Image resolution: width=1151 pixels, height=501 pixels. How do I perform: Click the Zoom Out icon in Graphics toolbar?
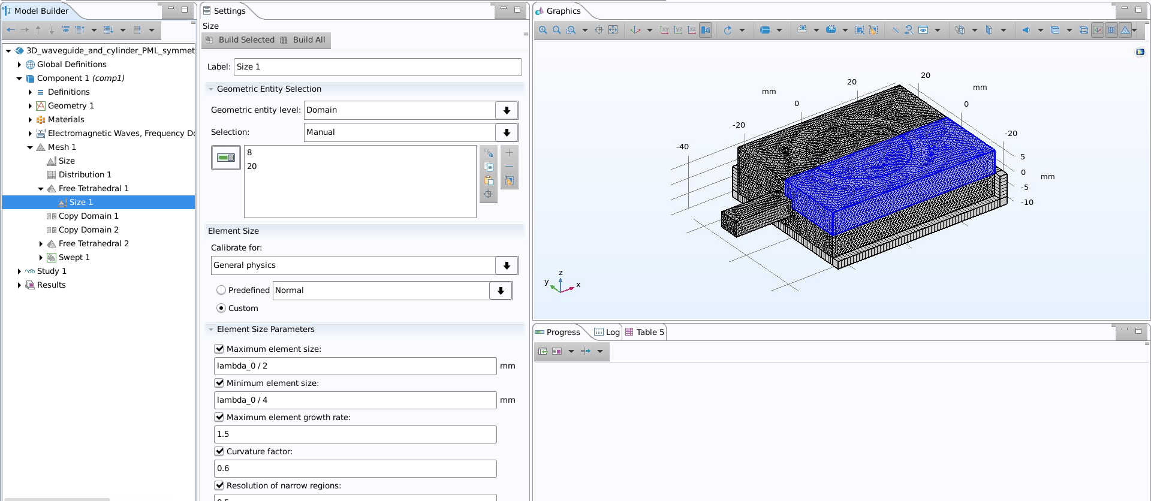(x=556, y=30)
